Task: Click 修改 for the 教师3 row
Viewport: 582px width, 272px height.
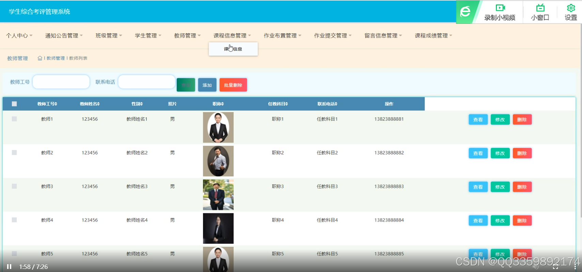Action: [500, 187]
